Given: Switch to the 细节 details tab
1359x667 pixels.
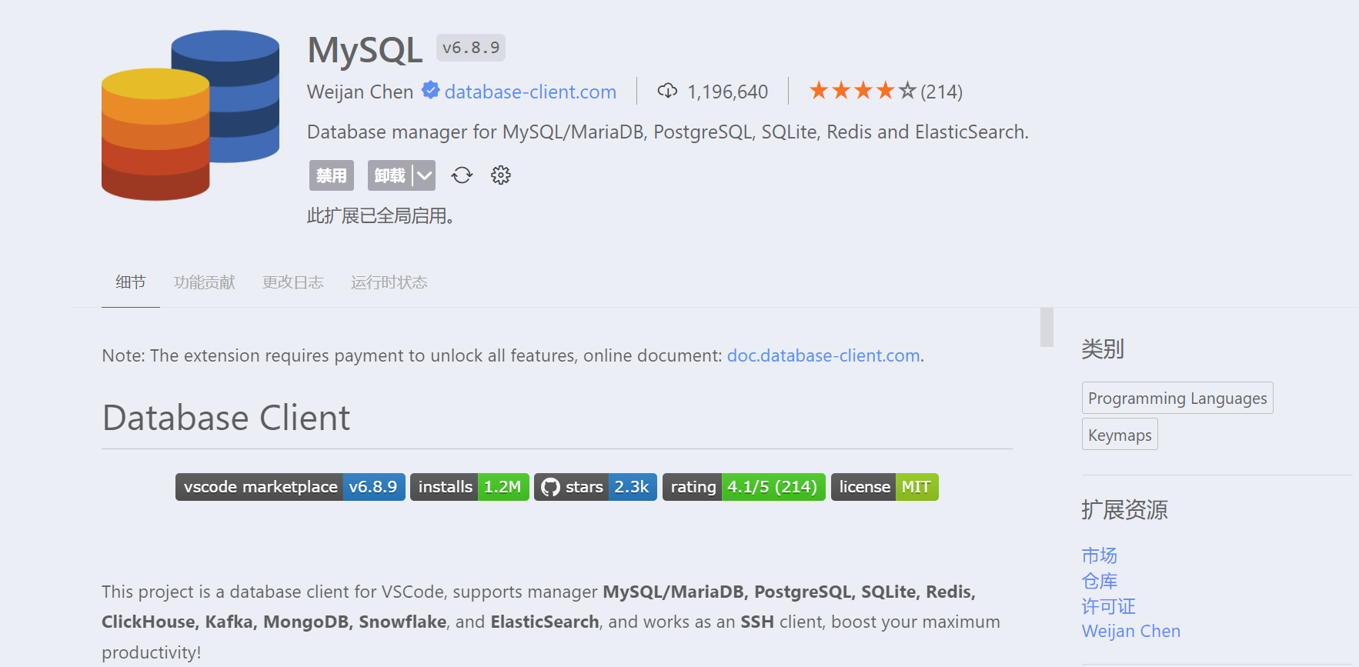Looking at the screenshot, I should (131, 282).
